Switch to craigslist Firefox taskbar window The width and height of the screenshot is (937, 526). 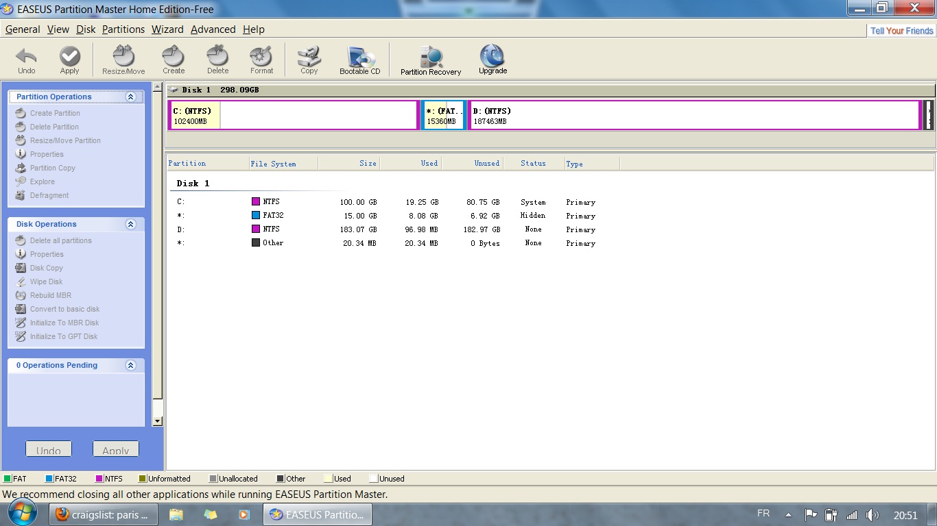click(103, 514)
